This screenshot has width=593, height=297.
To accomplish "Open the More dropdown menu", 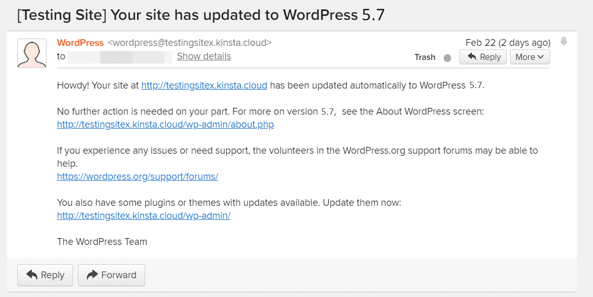I will click(529, 57).
